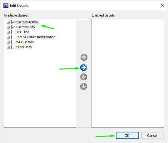This screenshot has height=143, width=168.
Task: Select the CustomsArticle label
Action: (x=27, y=22)
